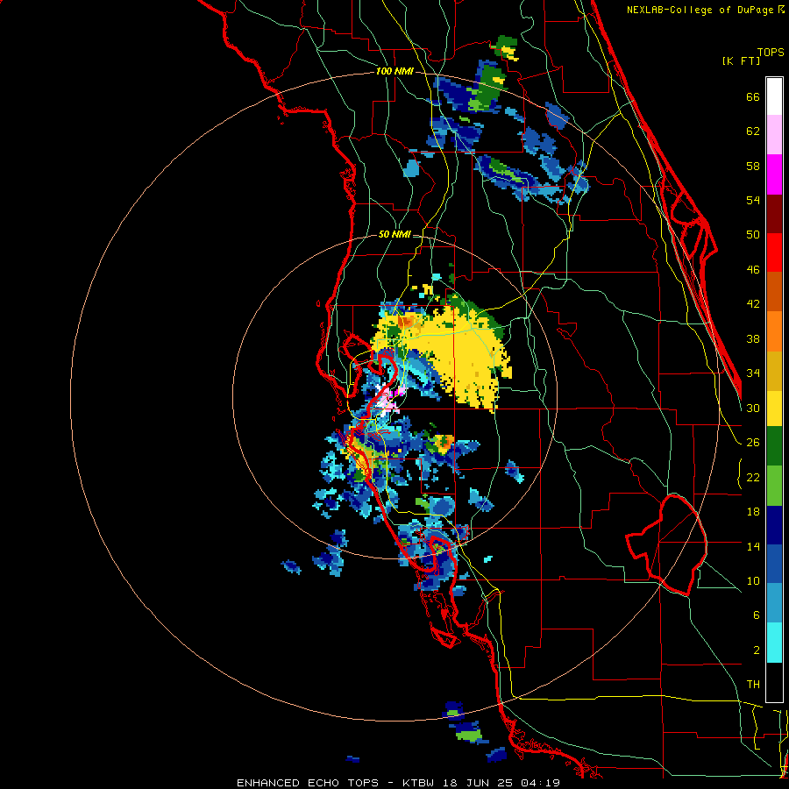
Task: Click the '26' legend value
Action: click(753, 443)
